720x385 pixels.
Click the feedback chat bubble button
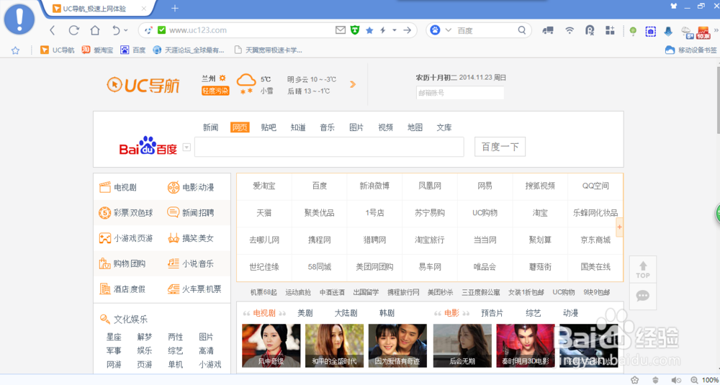coord(643,296)
